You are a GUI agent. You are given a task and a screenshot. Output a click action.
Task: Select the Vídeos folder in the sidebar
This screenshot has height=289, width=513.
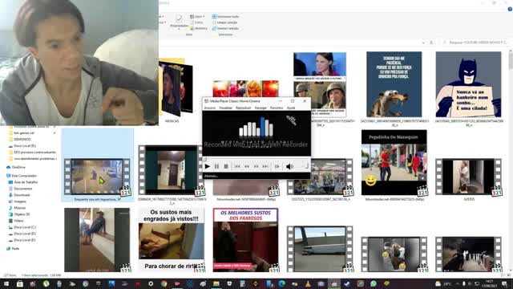pyautogui.click(x=18, y=221)
